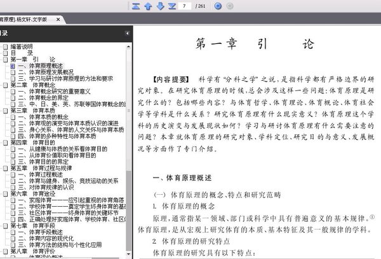Viewport: 381px width, 259px height.
Task: Open the 第三章 体育本质 bookmark
Action: [33, 111]
